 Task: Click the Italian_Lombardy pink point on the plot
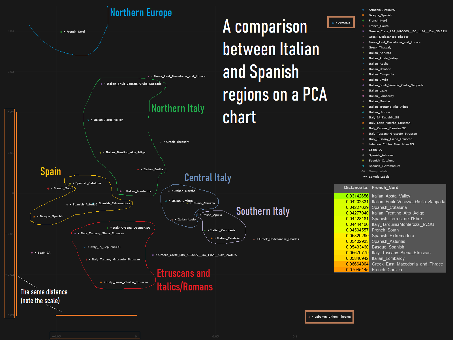(121, 192)
